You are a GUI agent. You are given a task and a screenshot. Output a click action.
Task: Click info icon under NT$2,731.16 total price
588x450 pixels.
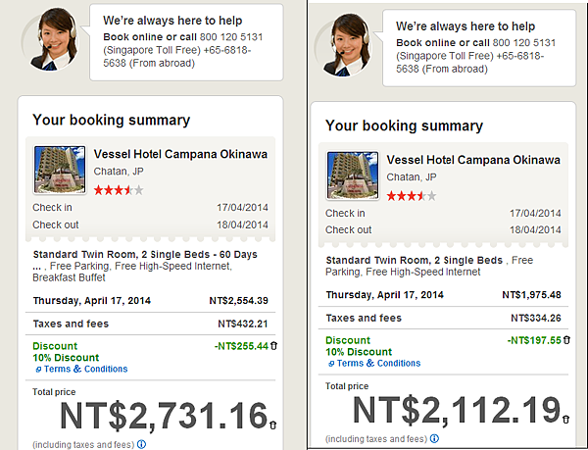[142, 444]
